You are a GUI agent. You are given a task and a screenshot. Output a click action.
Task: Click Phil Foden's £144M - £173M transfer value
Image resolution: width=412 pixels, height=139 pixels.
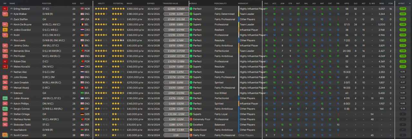(176, 56)
